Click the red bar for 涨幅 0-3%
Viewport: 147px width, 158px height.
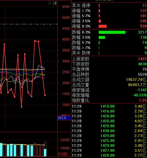(x=103, y=26)
